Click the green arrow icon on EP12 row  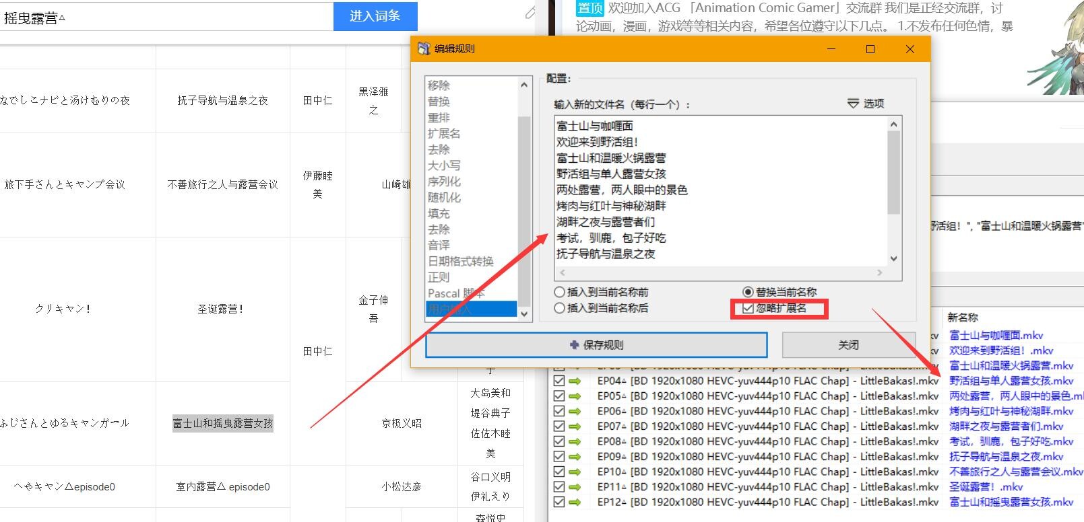575,502
